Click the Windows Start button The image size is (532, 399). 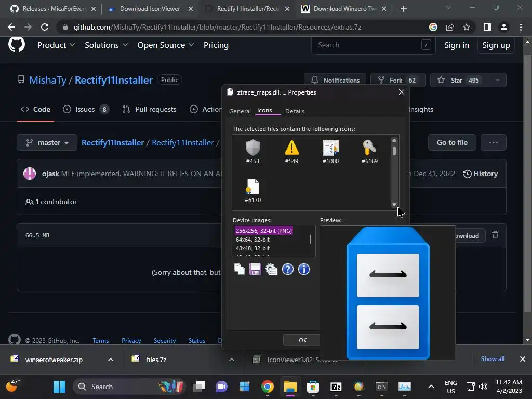pyautogui.click(x=59, y=387)
